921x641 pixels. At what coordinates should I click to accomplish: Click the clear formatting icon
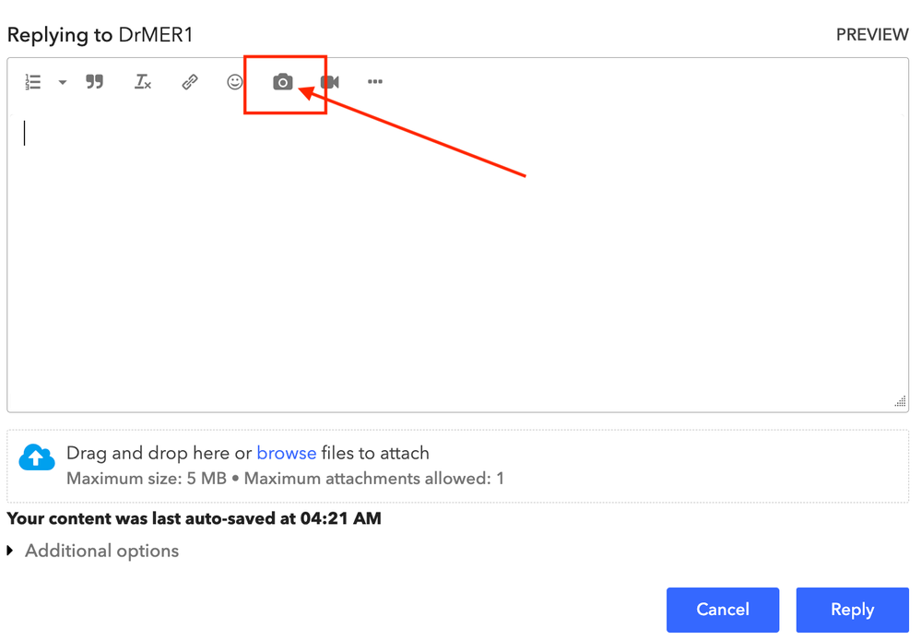click(x=143, y=82)
